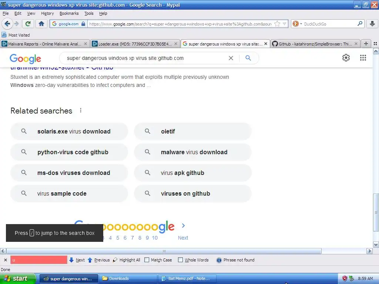Bookmark this page with the star icon
Image resolution: width=379 pixels, height=284 pixels.
(277, 24)
